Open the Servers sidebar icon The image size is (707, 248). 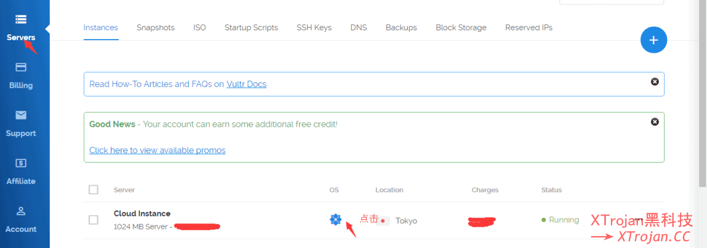click(x=21, y=19)
